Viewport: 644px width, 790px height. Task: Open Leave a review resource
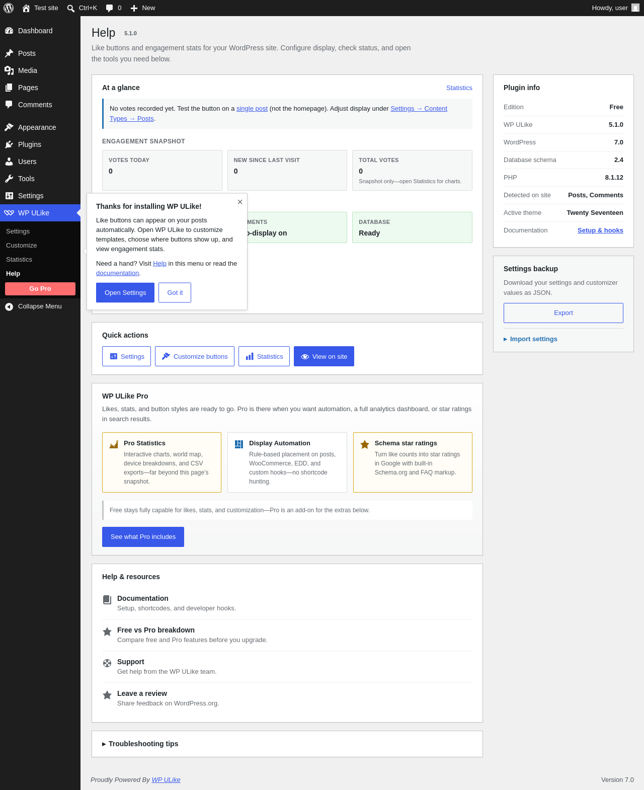287,698
